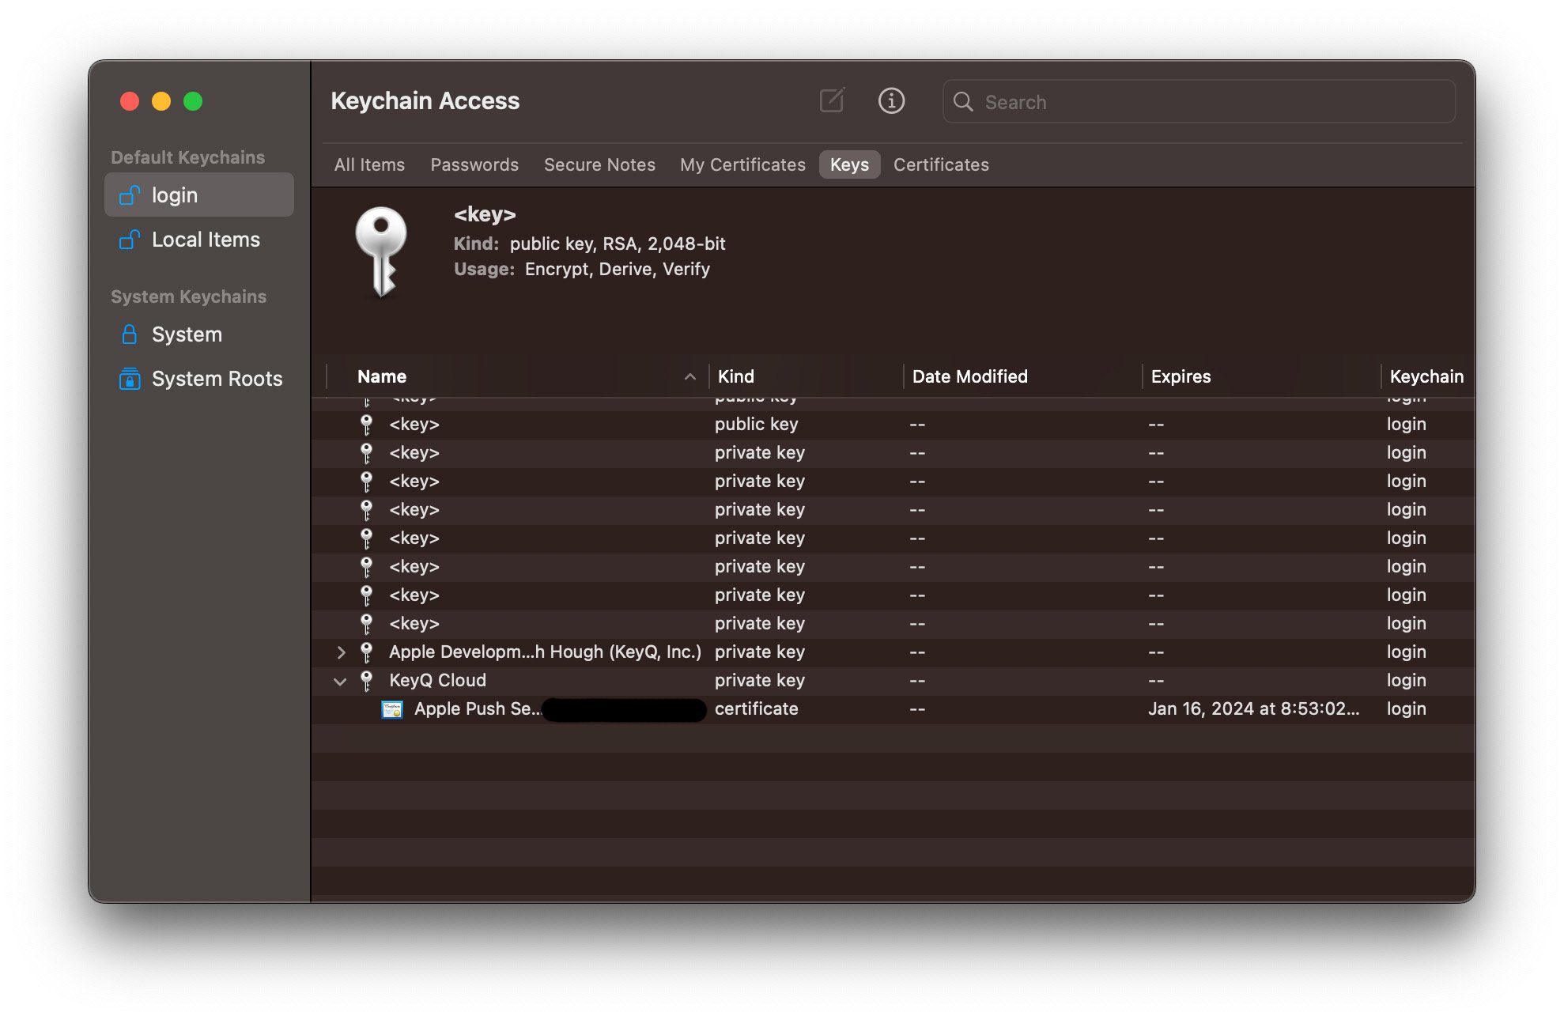Screen dimensions: 1564x1020
Task: Collapse the KeyQ Cloud private key entry
Action: click(x=340, y=681)
